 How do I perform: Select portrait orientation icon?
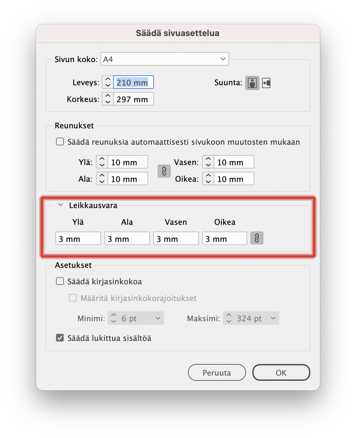[252, 83]
